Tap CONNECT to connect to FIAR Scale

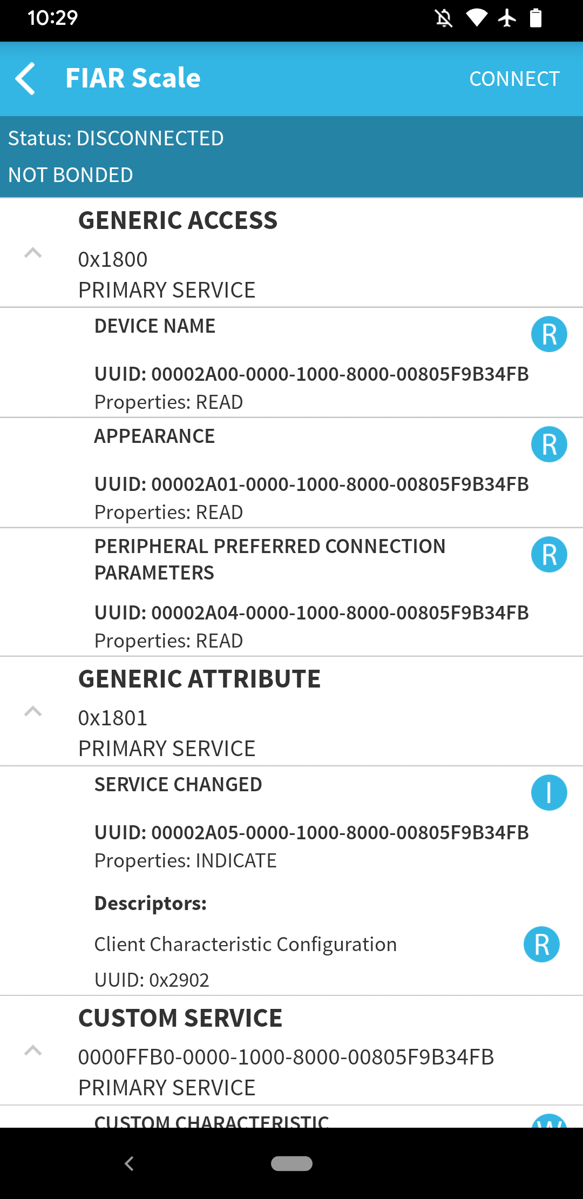pyautogui.click(x=514, y=78)
